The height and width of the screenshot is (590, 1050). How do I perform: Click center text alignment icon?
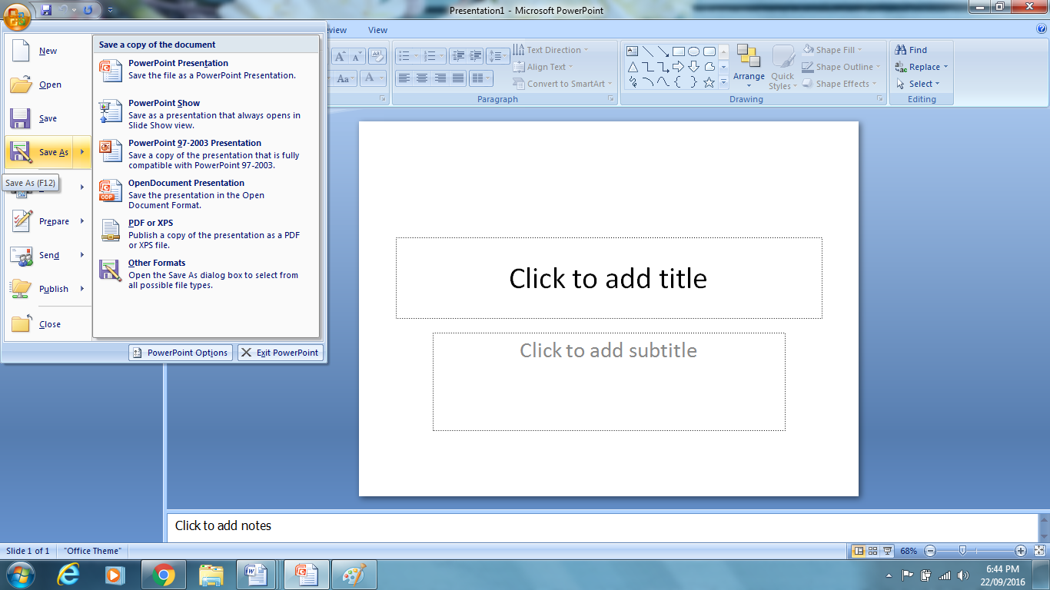[422, 78]
